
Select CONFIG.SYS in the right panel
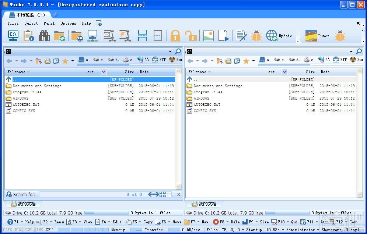pyautogui.click(x=271, y=111)
